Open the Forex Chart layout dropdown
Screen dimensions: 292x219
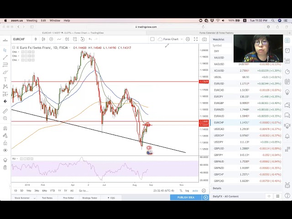click(x=172, y=39)
